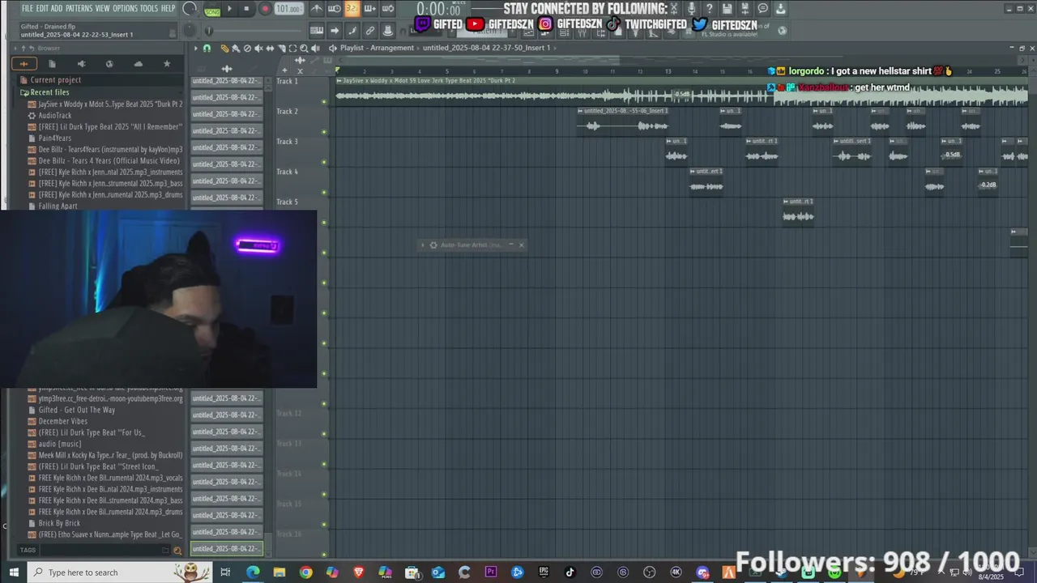This screenshot has width=1037, height=583.
Task: Open 'Dee Billz - Tears 4 Years (Official Music Video)'
Action: [x=109, y=161]
